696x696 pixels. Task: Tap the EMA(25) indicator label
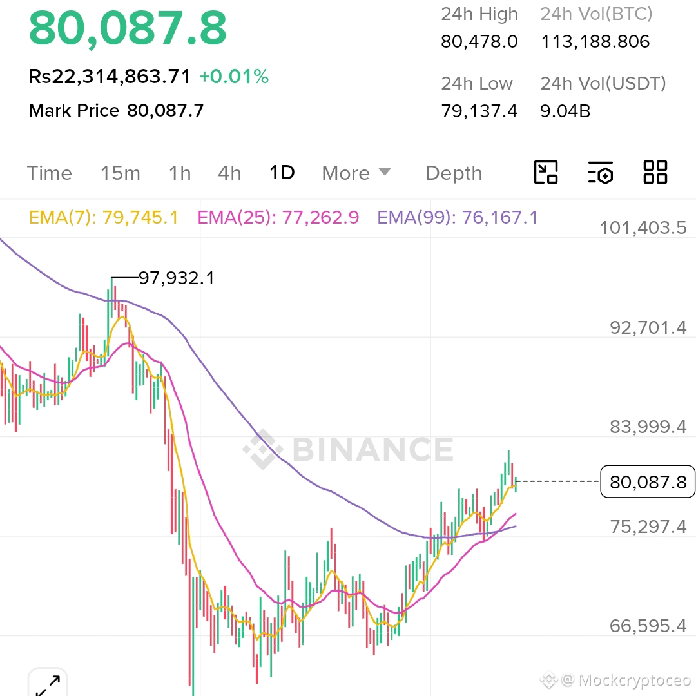click(x=278, y=218)
